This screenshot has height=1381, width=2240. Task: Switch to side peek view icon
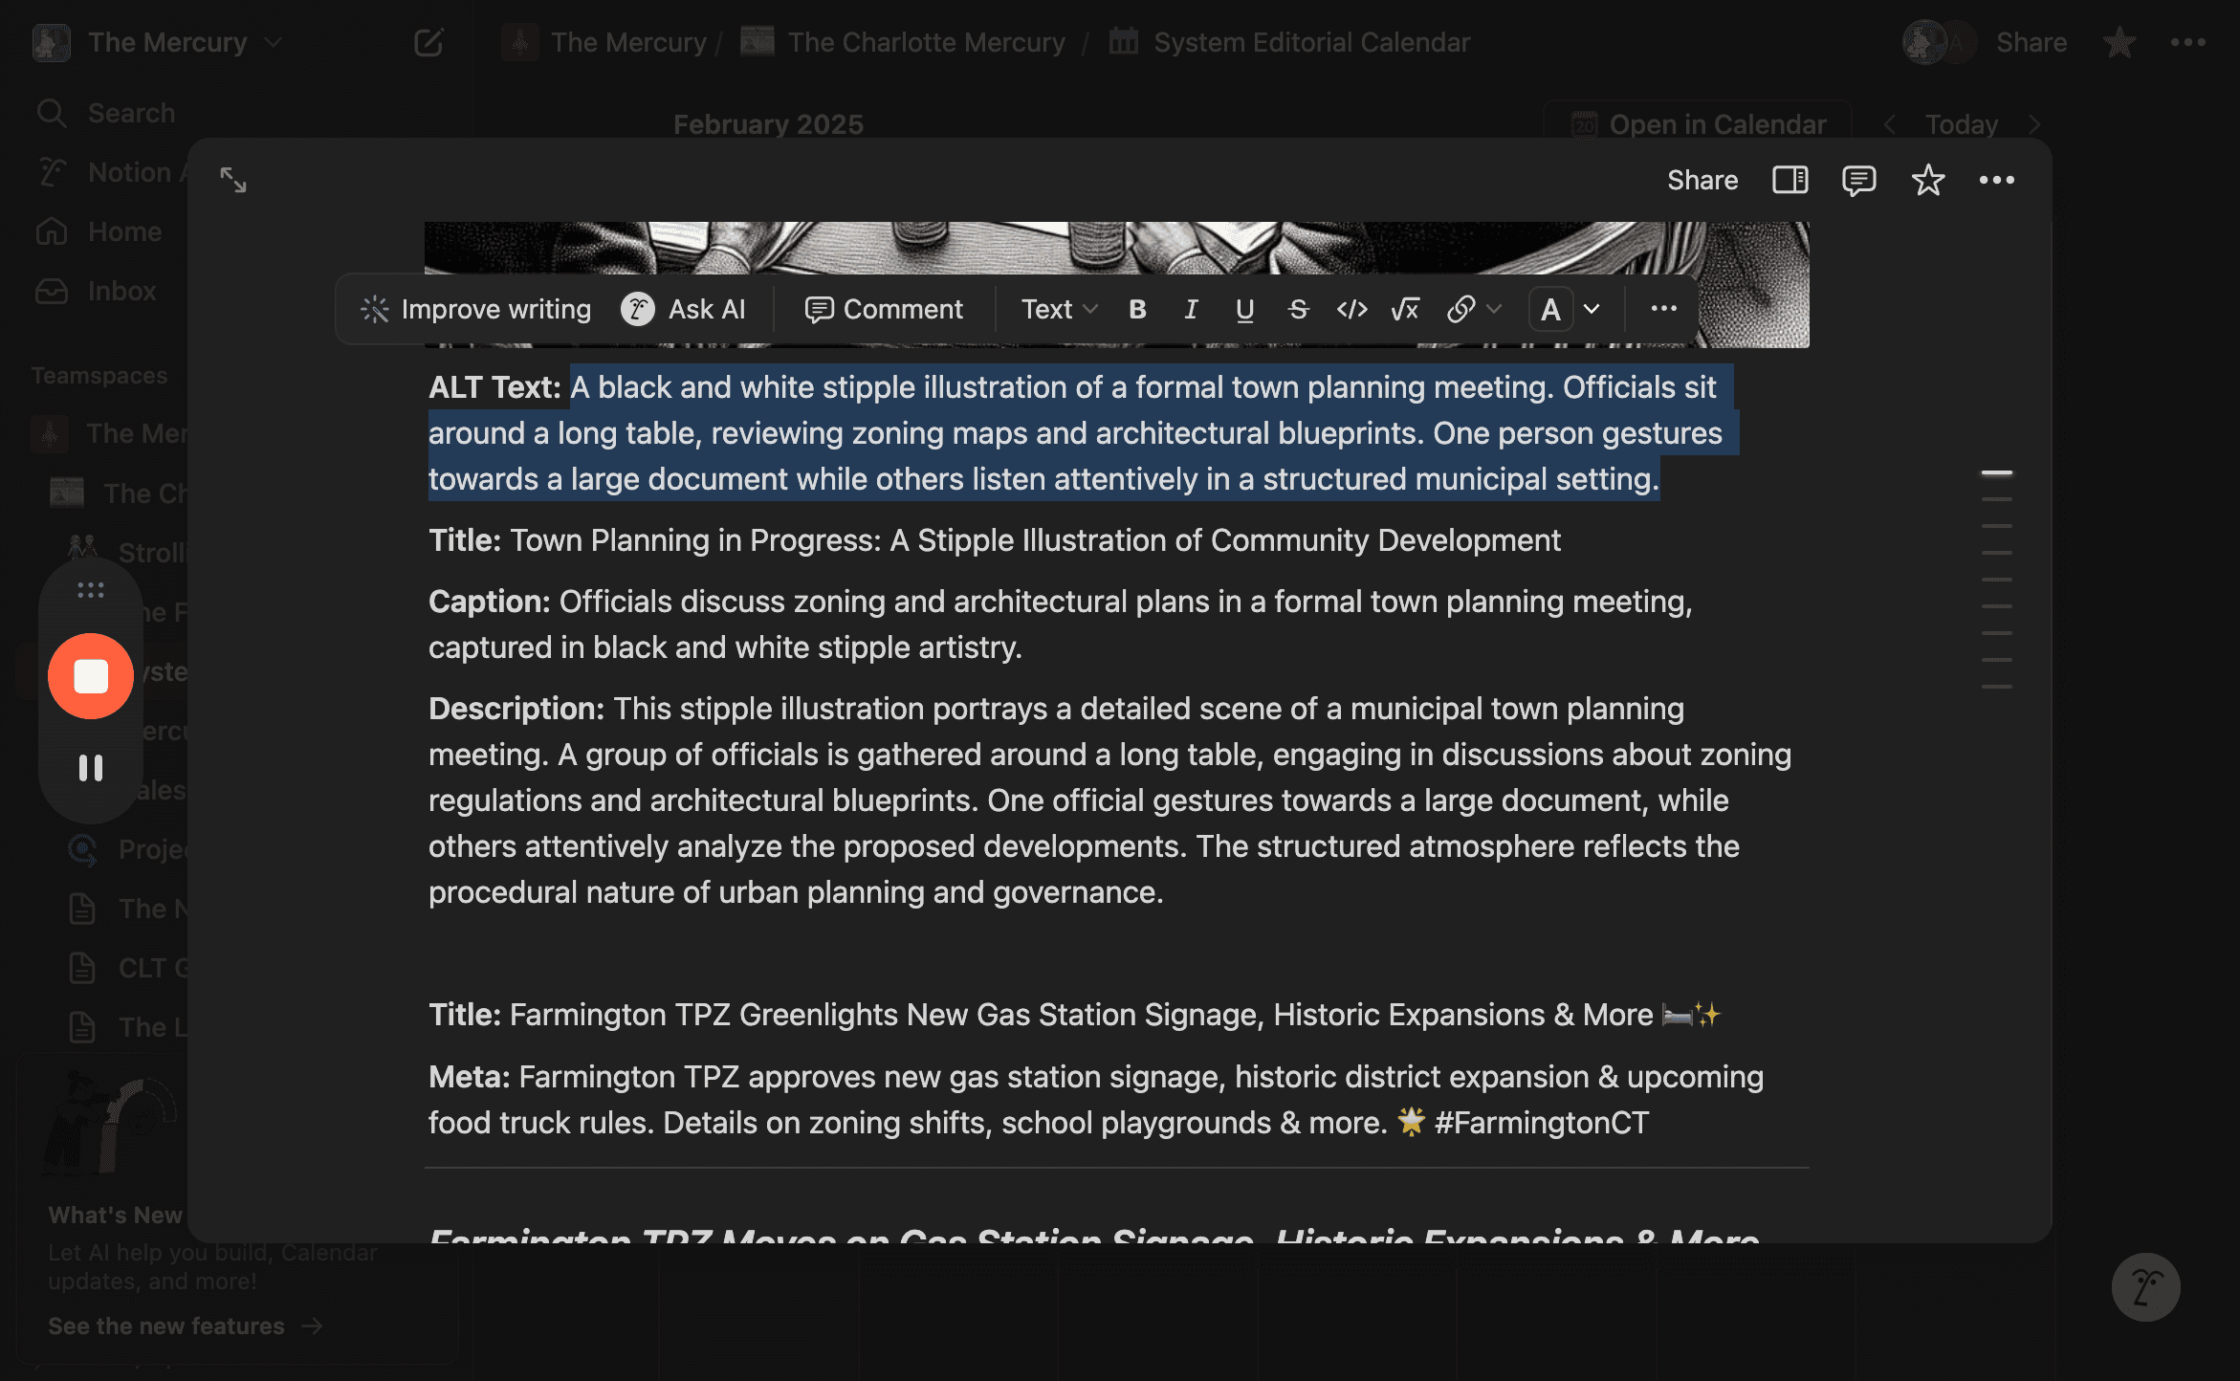[x=1790, y=180]
